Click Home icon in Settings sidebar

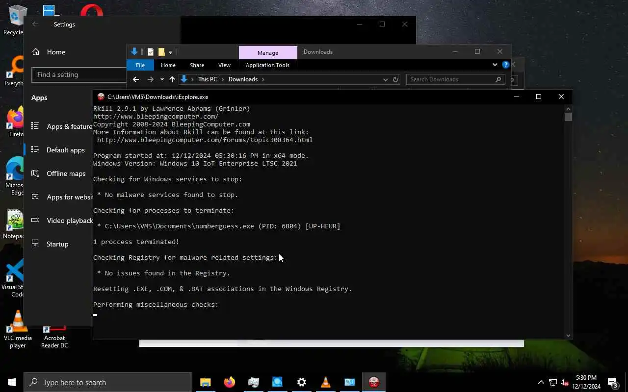(x=36, y=52)
